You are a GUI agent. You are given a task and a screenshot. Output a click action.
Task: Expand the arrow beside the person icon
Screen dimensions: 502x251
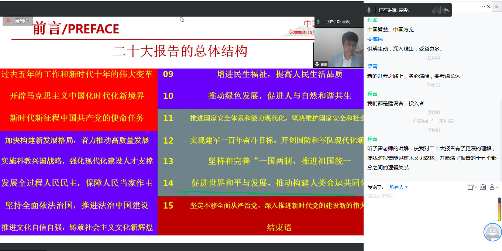pos(497,188)
